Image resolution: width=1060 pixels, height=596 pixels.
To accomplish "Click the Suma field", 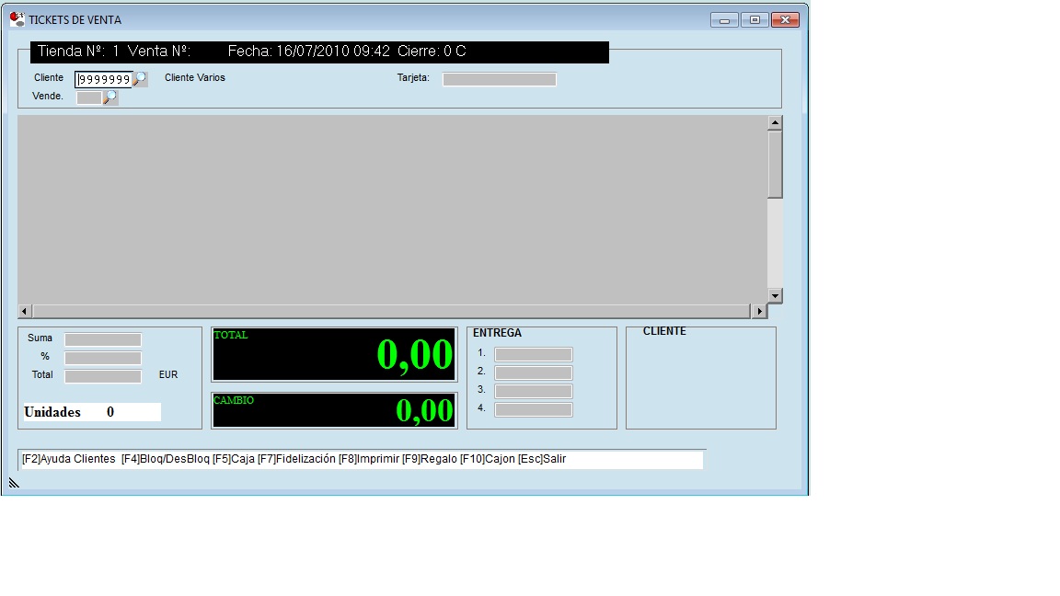I will click(x=102, y=339).
